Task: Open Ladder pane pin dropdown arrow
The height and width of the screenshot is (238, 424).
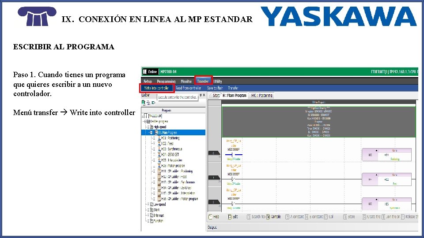Action: [201, 95]
